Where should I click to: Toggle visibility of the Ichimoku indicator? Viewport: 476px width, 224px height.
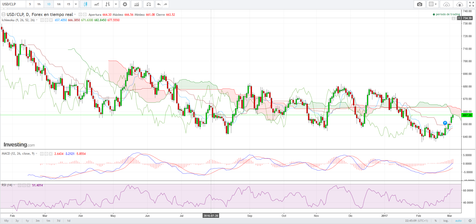(42, 20)
